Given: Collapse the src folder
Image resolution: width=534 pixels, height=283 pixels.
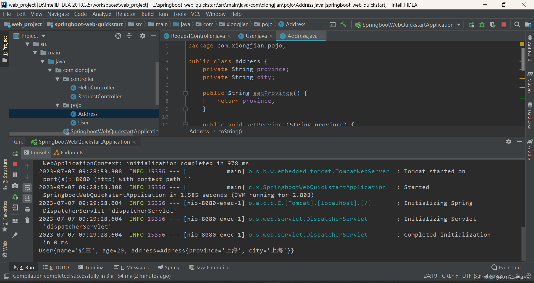Looking at the screenshot, I should [x=28, y=44].
